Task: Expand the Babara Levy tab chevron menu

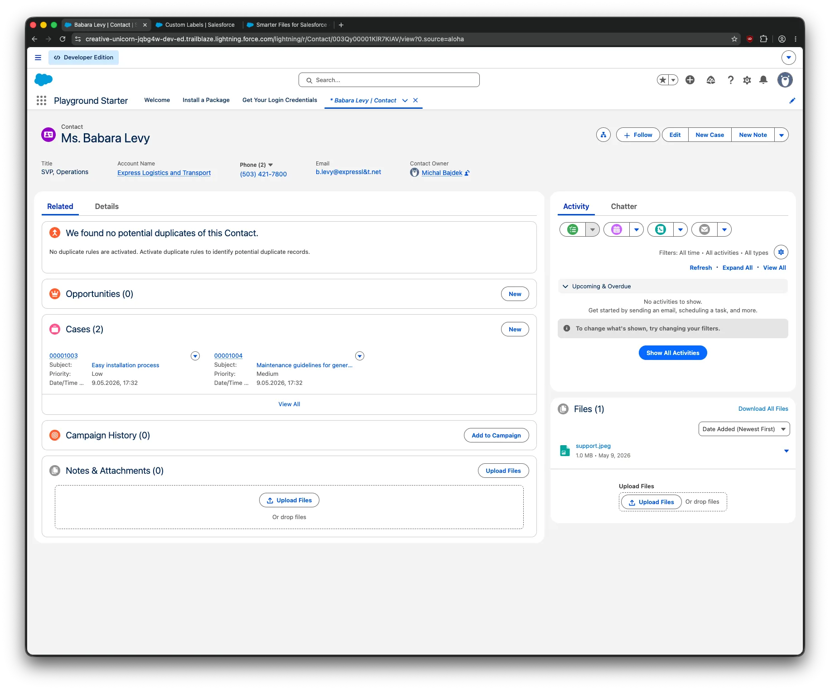Action: [405, 101]
